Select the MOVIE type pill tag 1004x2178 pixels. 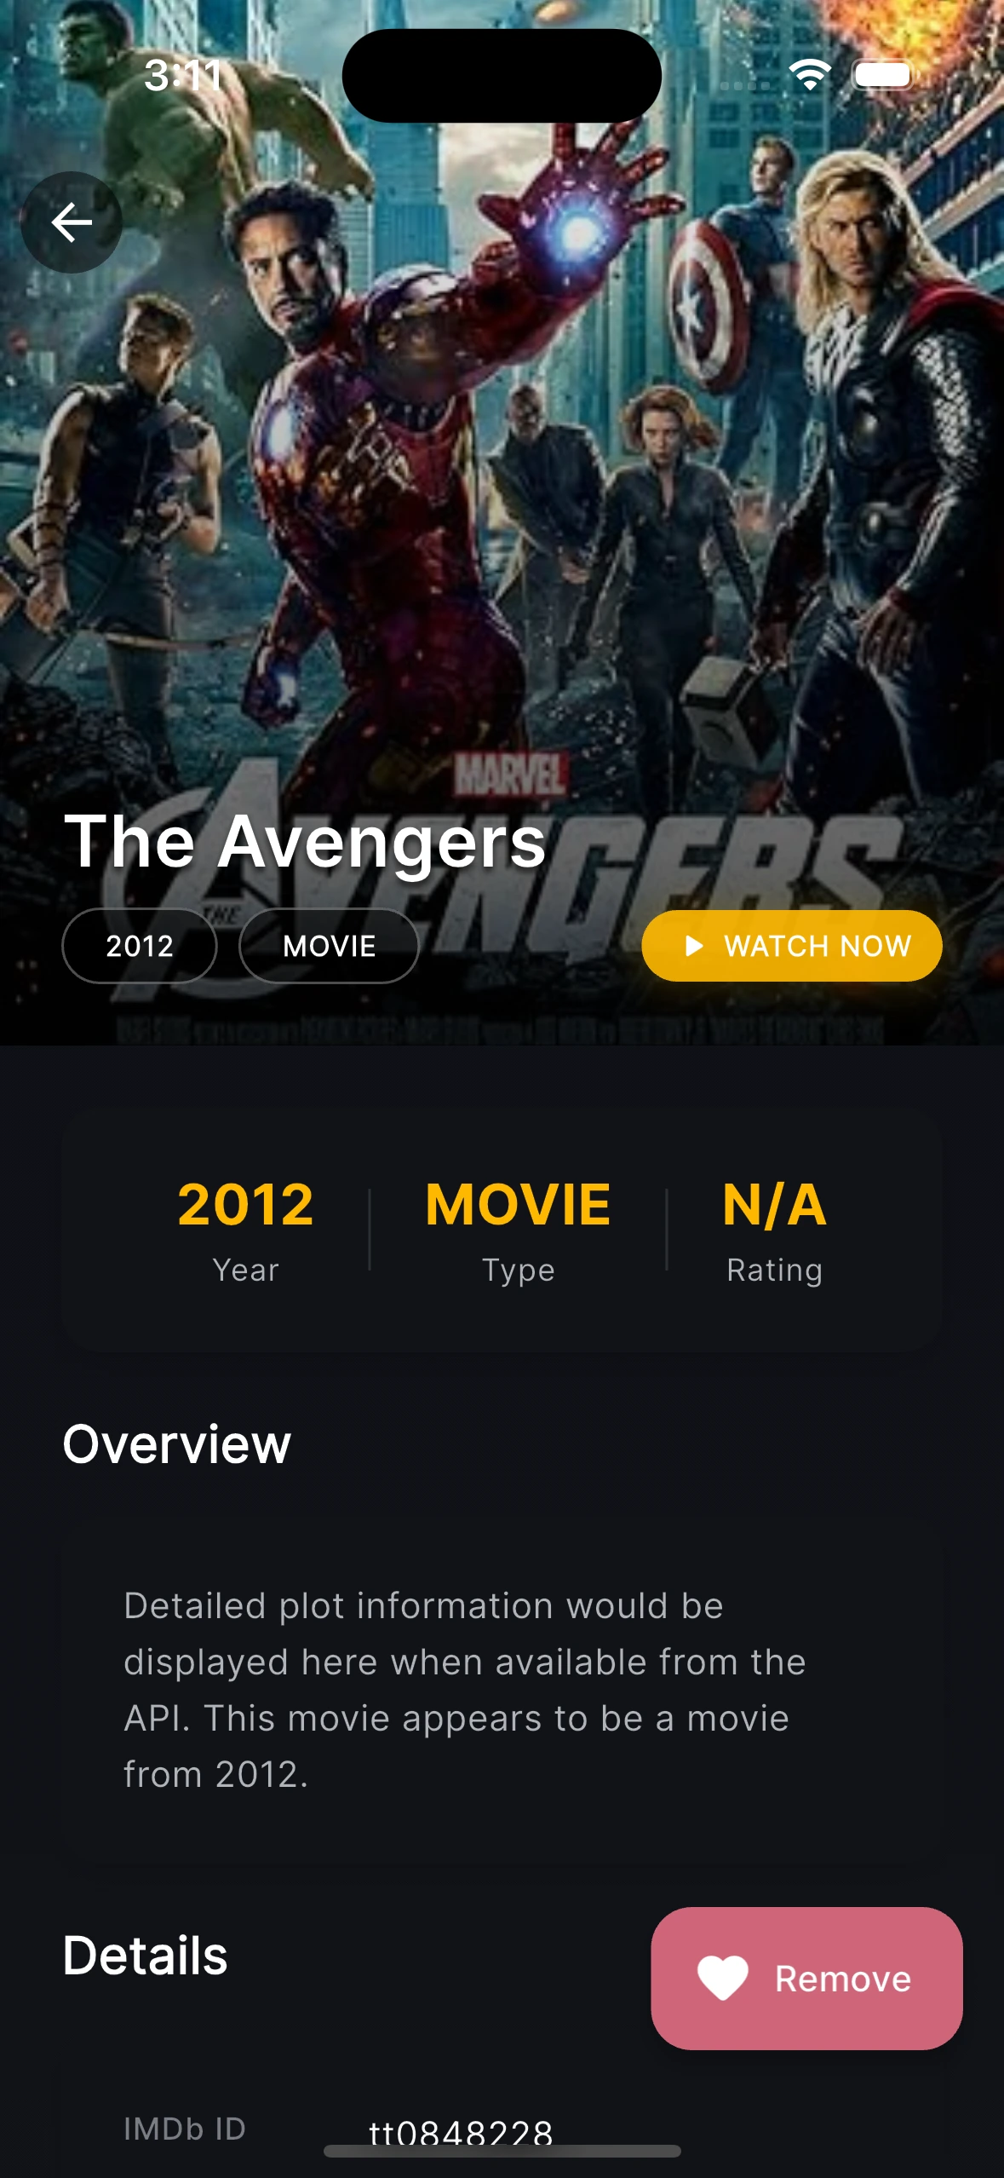329,946
